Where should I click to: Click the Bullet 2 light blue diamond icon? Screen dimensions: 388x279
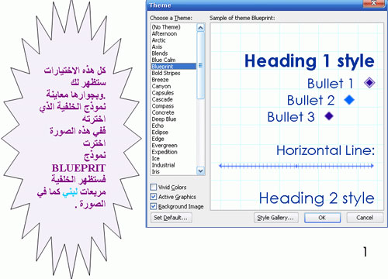click(349, 100)
